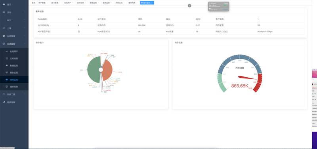Click the orange ping pie slice
The height and width of the screenshot is (149, 317).
click(x=107, y=71)
